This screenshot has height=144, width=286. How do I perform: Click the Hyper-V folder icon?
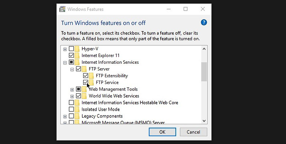pos(77,49)
